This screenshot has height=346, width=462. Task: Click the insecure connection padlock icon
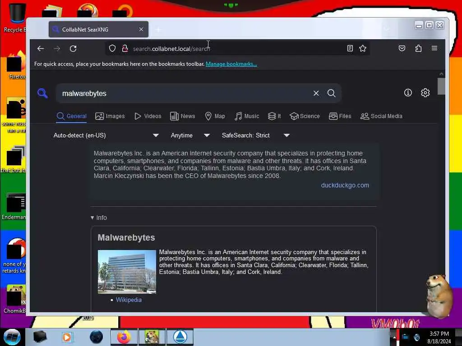[x=125, y=48]
